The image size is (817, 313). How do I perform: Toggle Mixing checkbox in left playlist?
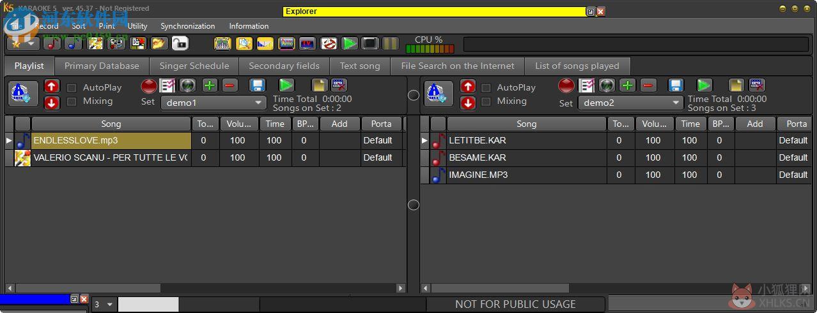pos(72,101)
